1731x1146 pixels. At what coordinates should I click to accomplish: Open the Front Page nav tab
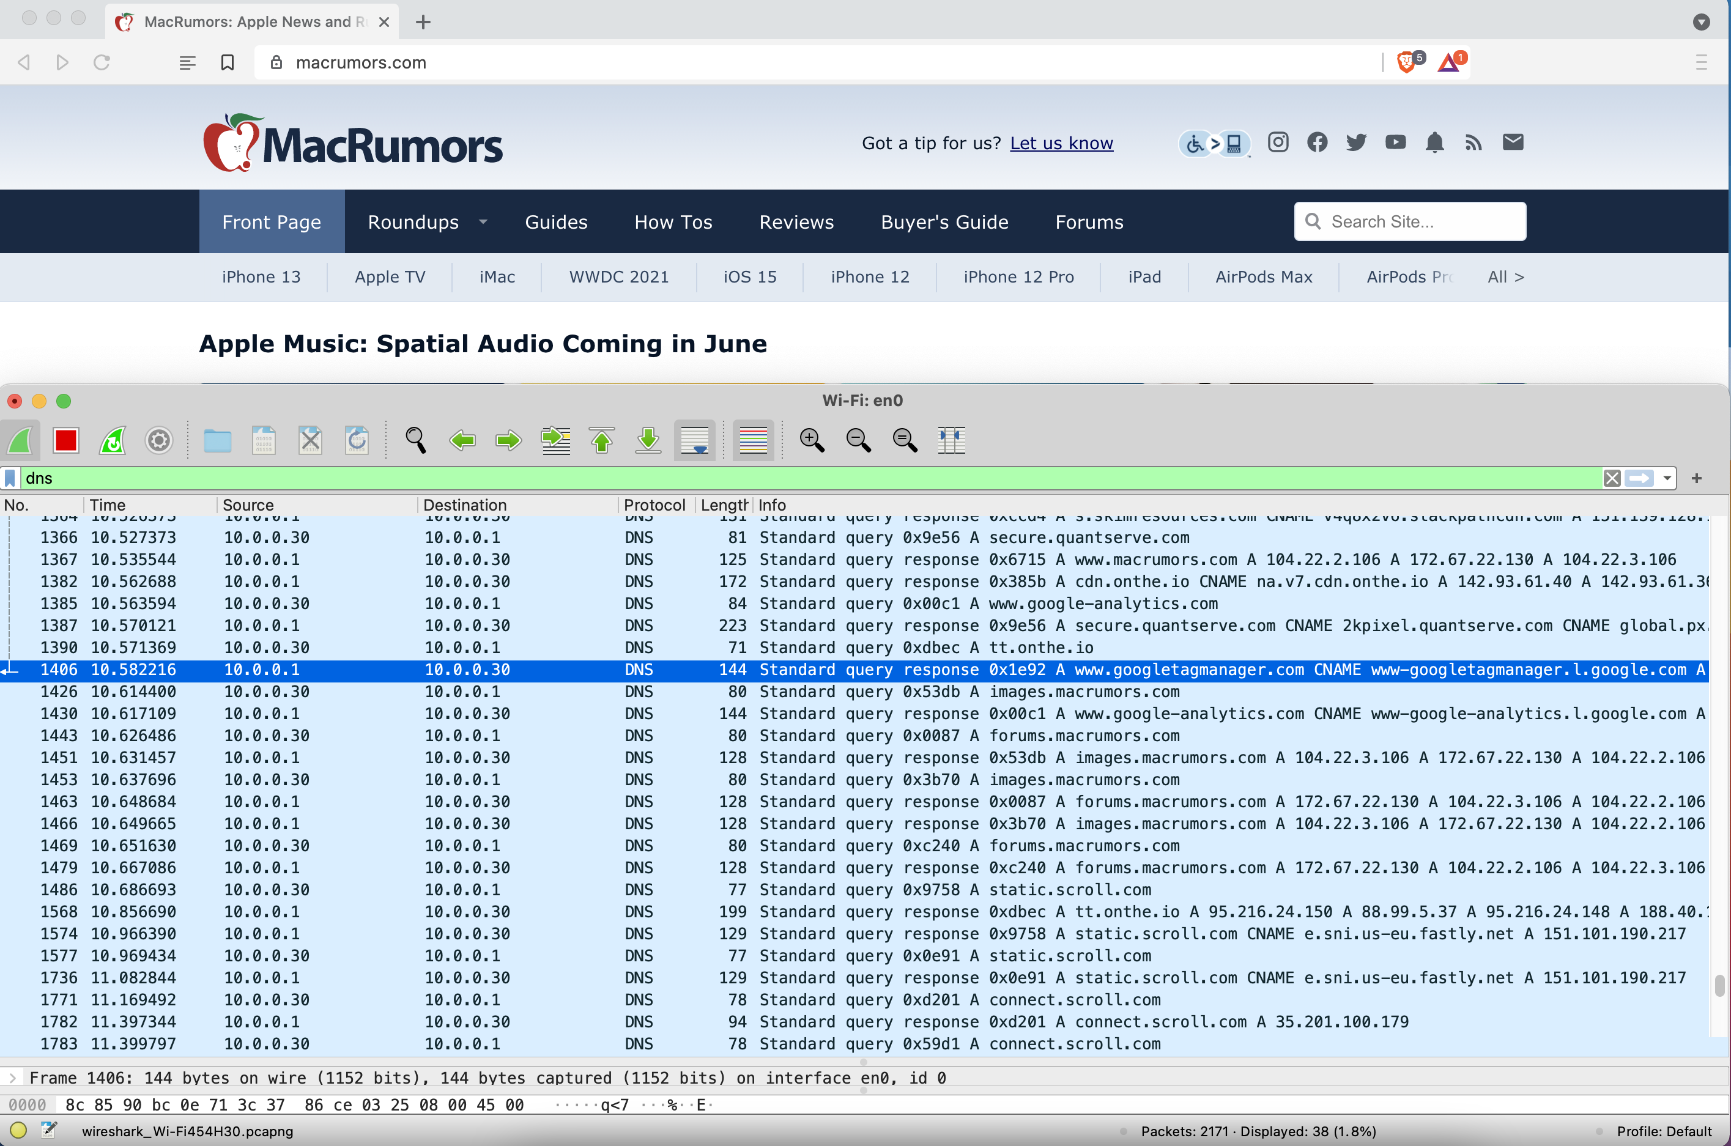pos(272,222)
